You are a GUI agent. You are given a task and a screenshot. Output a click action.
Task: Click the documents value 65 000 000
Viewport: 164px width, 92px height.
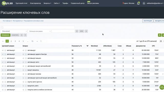pyautogui.click(x=146, y=50)
